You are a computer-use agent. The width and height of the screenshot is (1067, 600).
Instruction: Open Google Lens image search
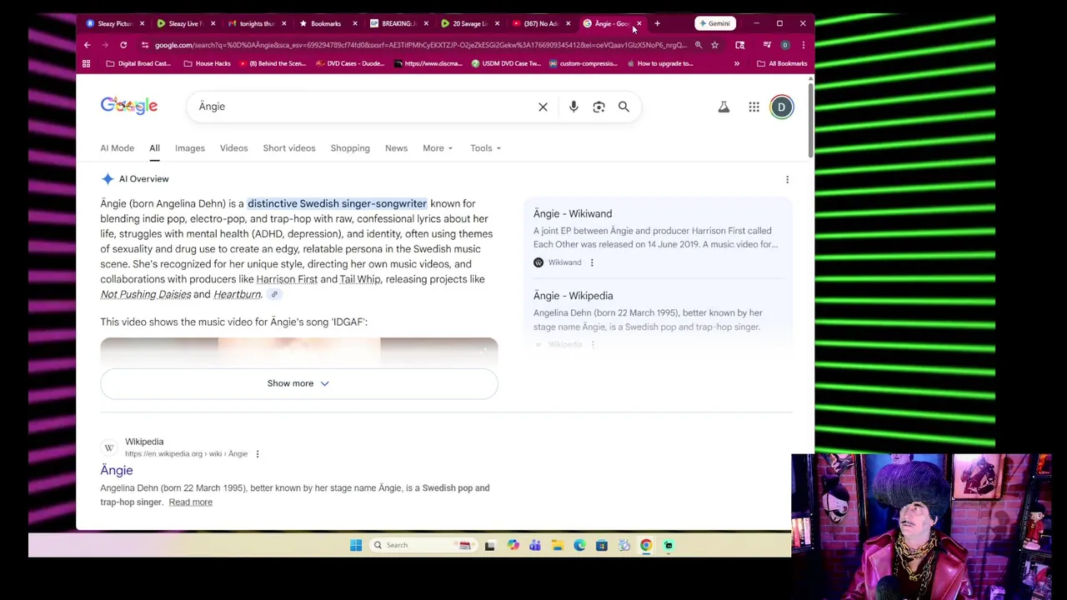coord(599,107)
